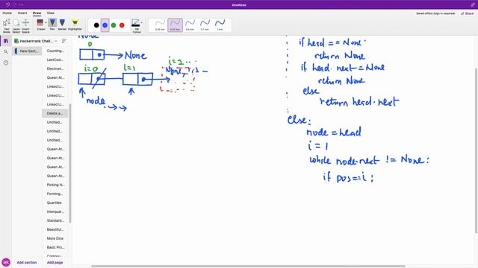The height and width of the screenshot is (268, 478).
Task: Open the Interquar... page
Action: 55,211
